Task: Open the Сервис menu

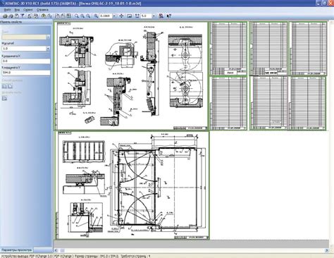Action: click(x=28, y=10)
